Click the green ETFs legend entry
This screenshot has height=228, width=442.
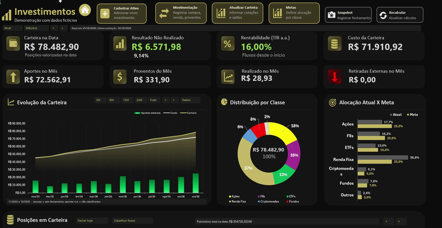pos(291,196)
